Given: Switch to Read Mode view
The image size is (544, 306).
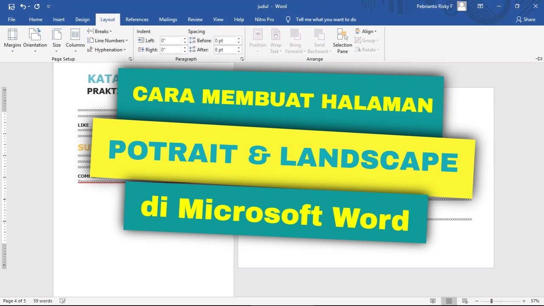Looking at the screenshot, I should pyautogui.click(x=433, y=301).
